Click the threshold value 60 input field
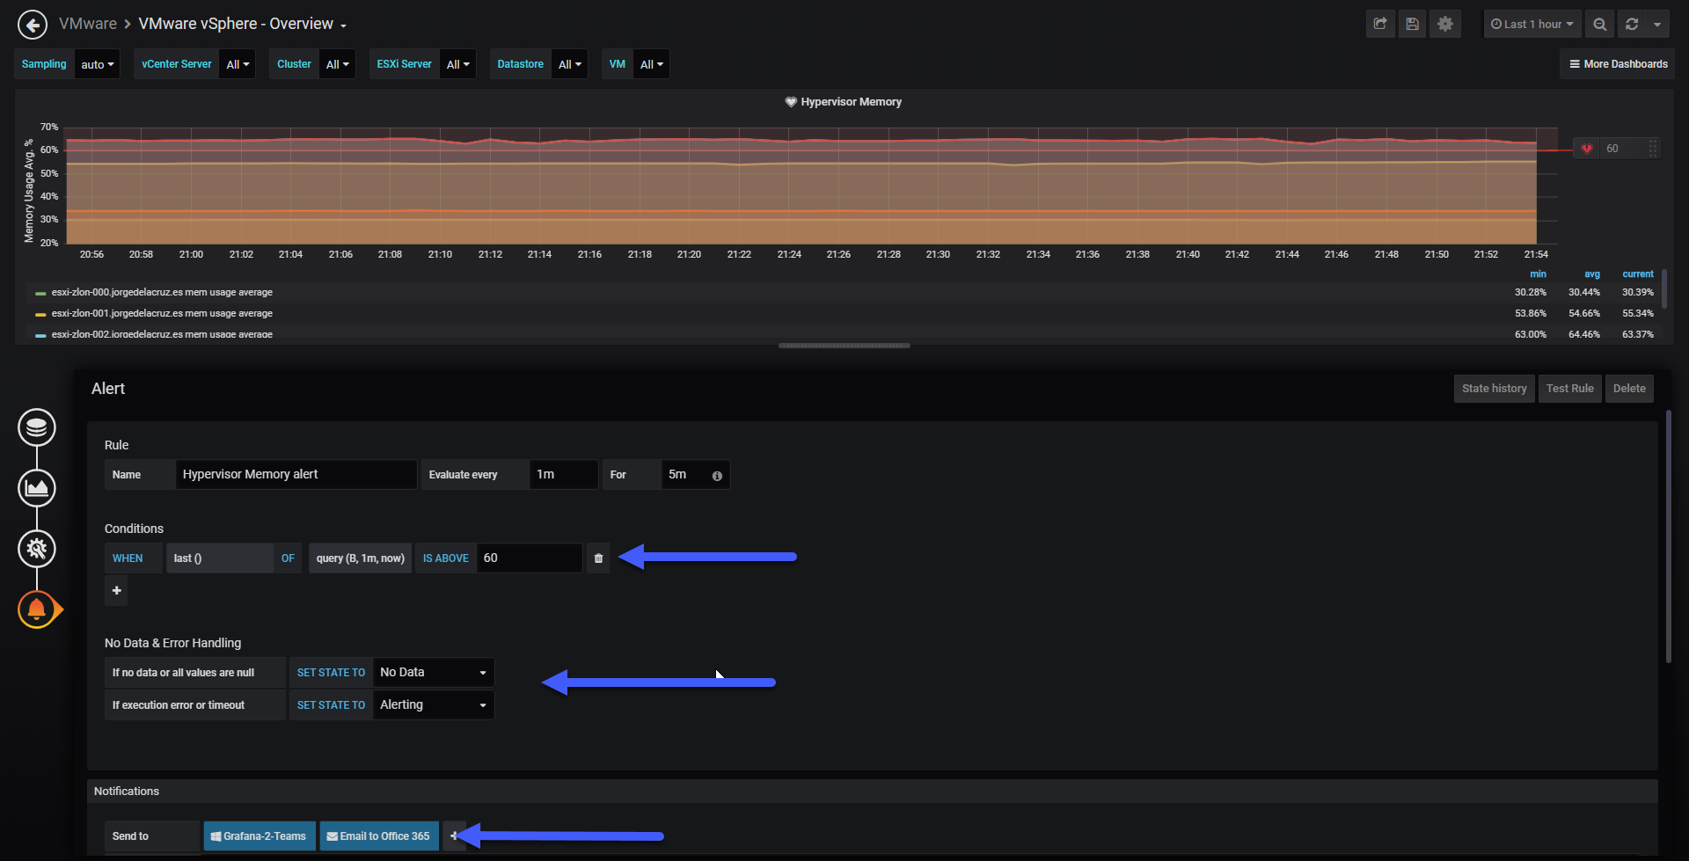 click(529, 558)
